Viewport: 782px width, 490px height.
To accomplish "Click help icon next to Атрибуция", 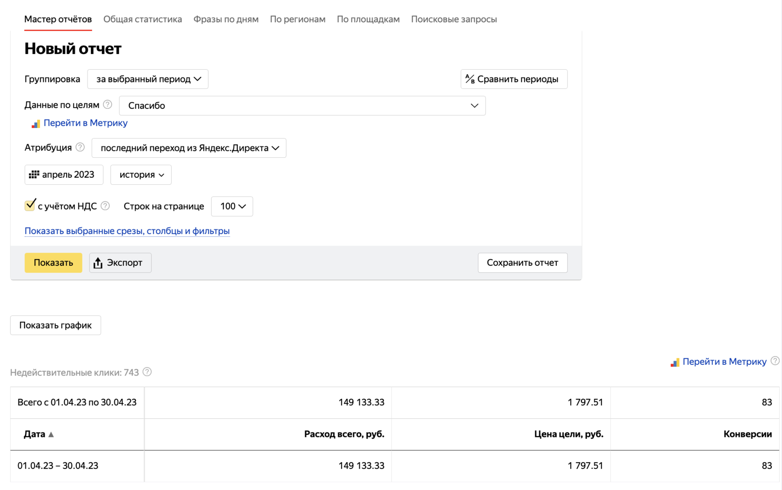I will [80, 148].
